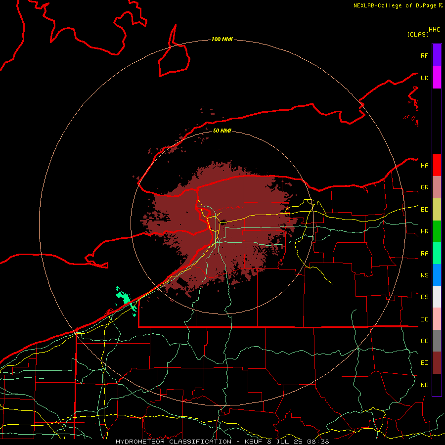Viewport: 445px width, 445px height.
Task: Click the [CLAS] units label
Action: [418, 34]
